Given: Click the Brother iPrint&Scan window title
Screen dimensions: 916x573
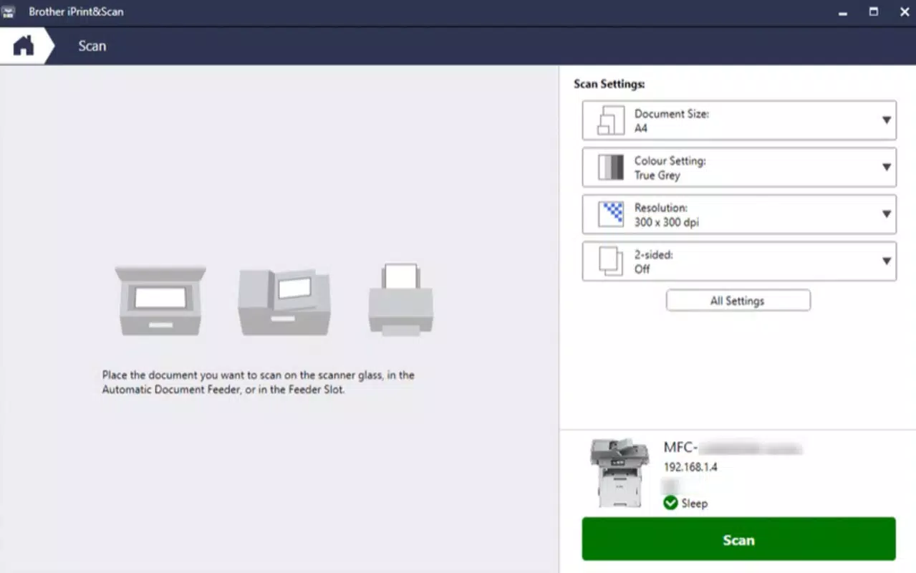Looking at the screenshot, I should 76,11.
